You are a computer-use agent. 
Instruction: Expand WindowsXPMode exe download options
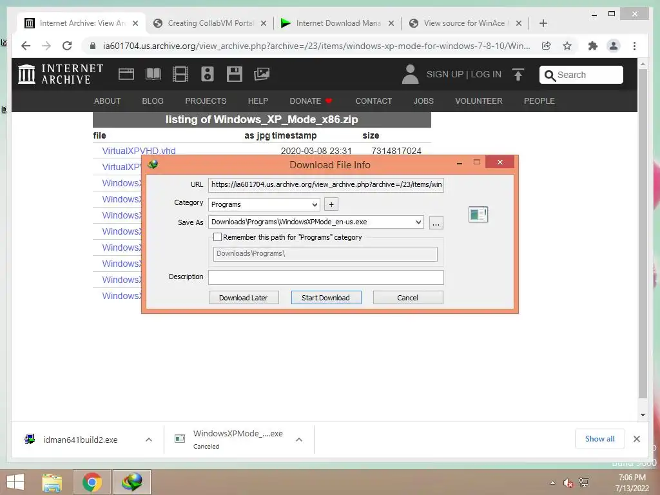(x=299, y=440)
